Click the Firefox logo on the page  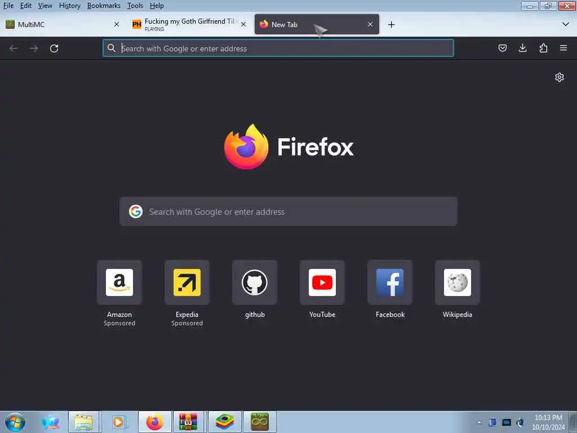coord(246,147)
